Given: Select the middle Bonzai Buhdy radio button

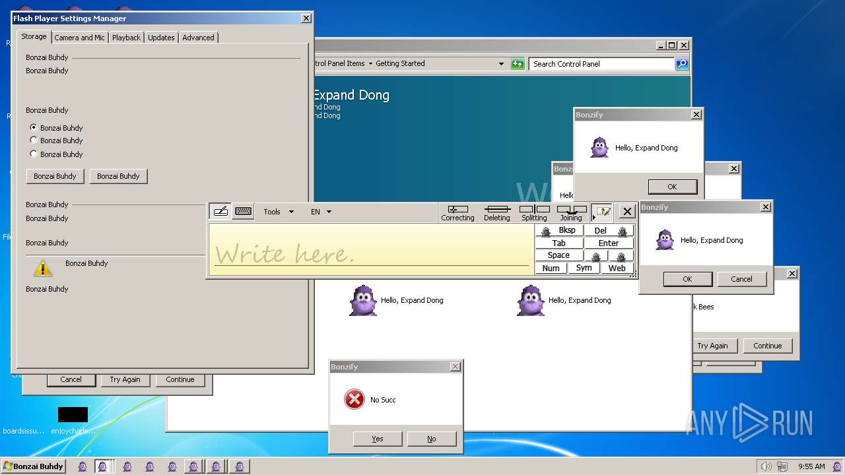Looking at the screenshot, I should [x=34, y=140].
